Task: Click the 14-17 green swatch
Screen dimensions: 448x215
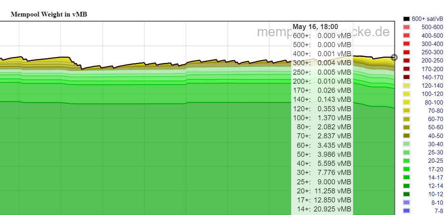Action: 406,177
